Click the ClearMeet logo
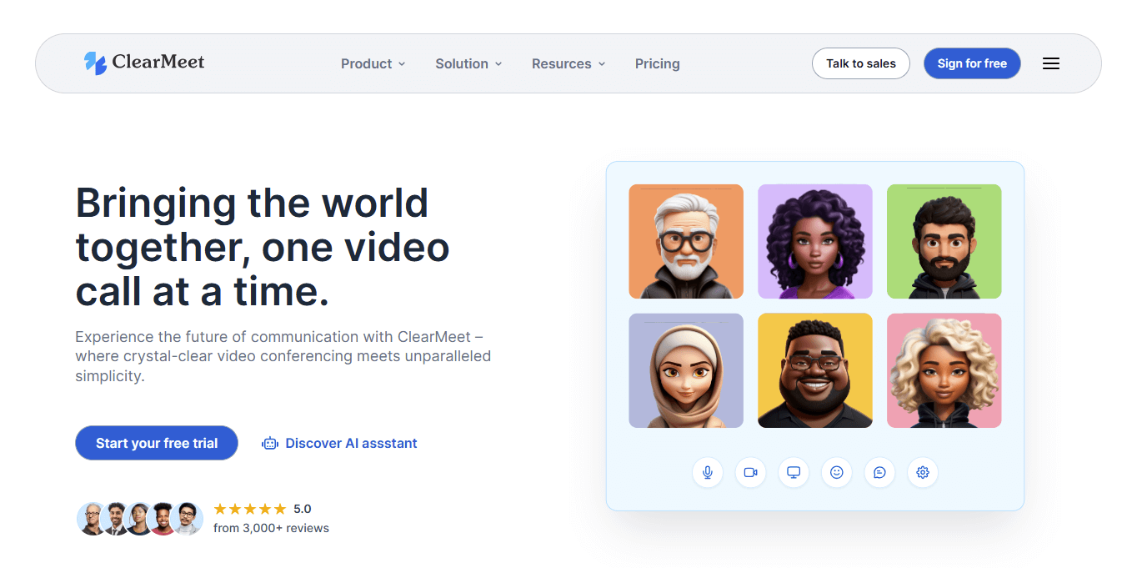The image size is (1137, 568). [x=144, y=63]
